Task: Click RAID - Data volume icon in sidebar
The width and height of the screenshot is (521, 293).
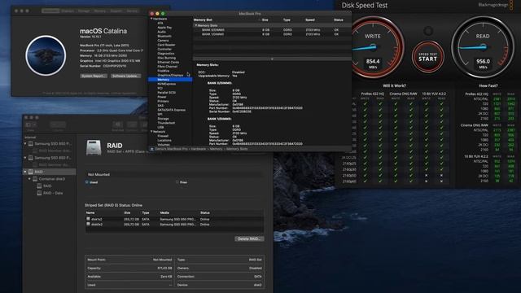Action: (x=39, y=193)
